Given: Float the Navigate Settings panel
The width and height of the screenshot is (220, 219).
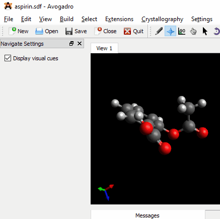Looking at the screenshot, I should click(x=71, y=44).
